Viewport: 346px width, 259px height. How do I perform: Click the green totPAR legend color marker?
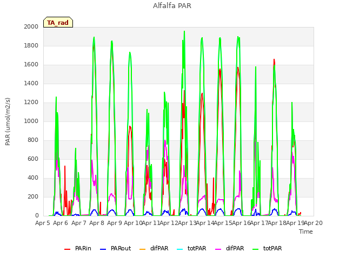click(256, 249)
